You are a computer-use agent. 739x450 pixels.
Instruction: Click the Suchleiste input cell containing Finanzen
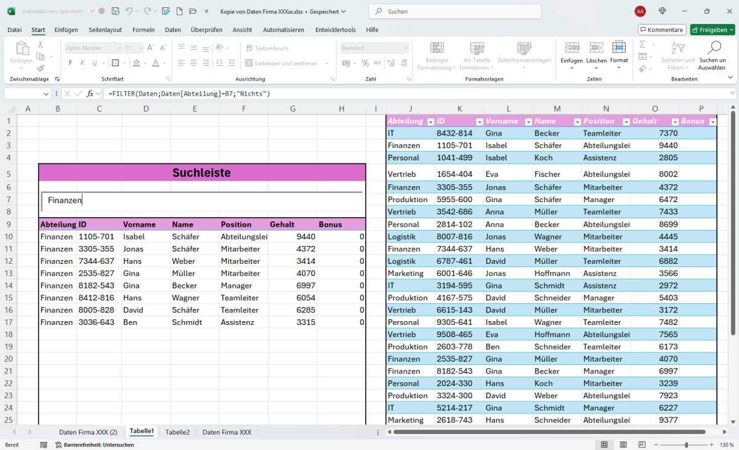tap(202, 200)
